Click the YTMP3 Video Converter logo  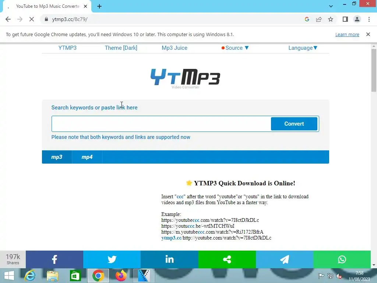pyautogui.click(x=185, y=79)
